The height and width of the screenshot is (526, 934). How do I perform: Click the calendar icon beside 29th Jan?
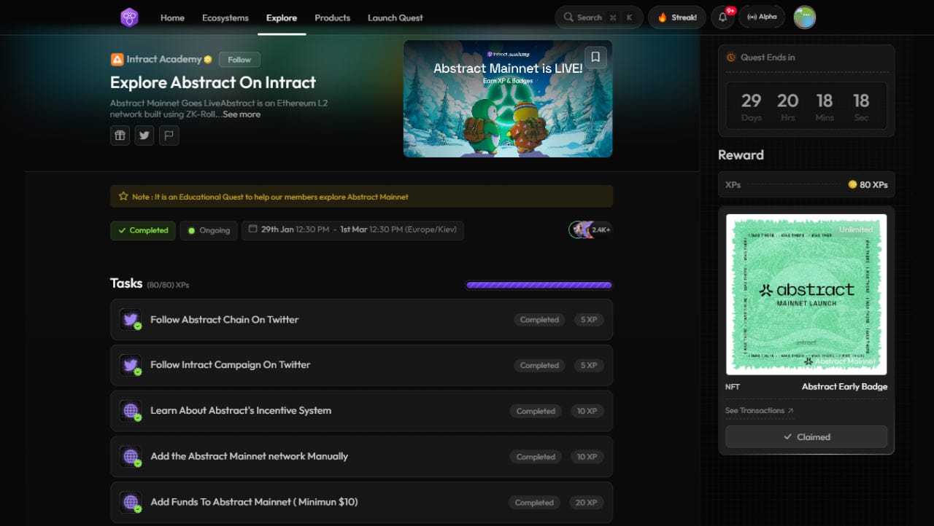point(252,229)
